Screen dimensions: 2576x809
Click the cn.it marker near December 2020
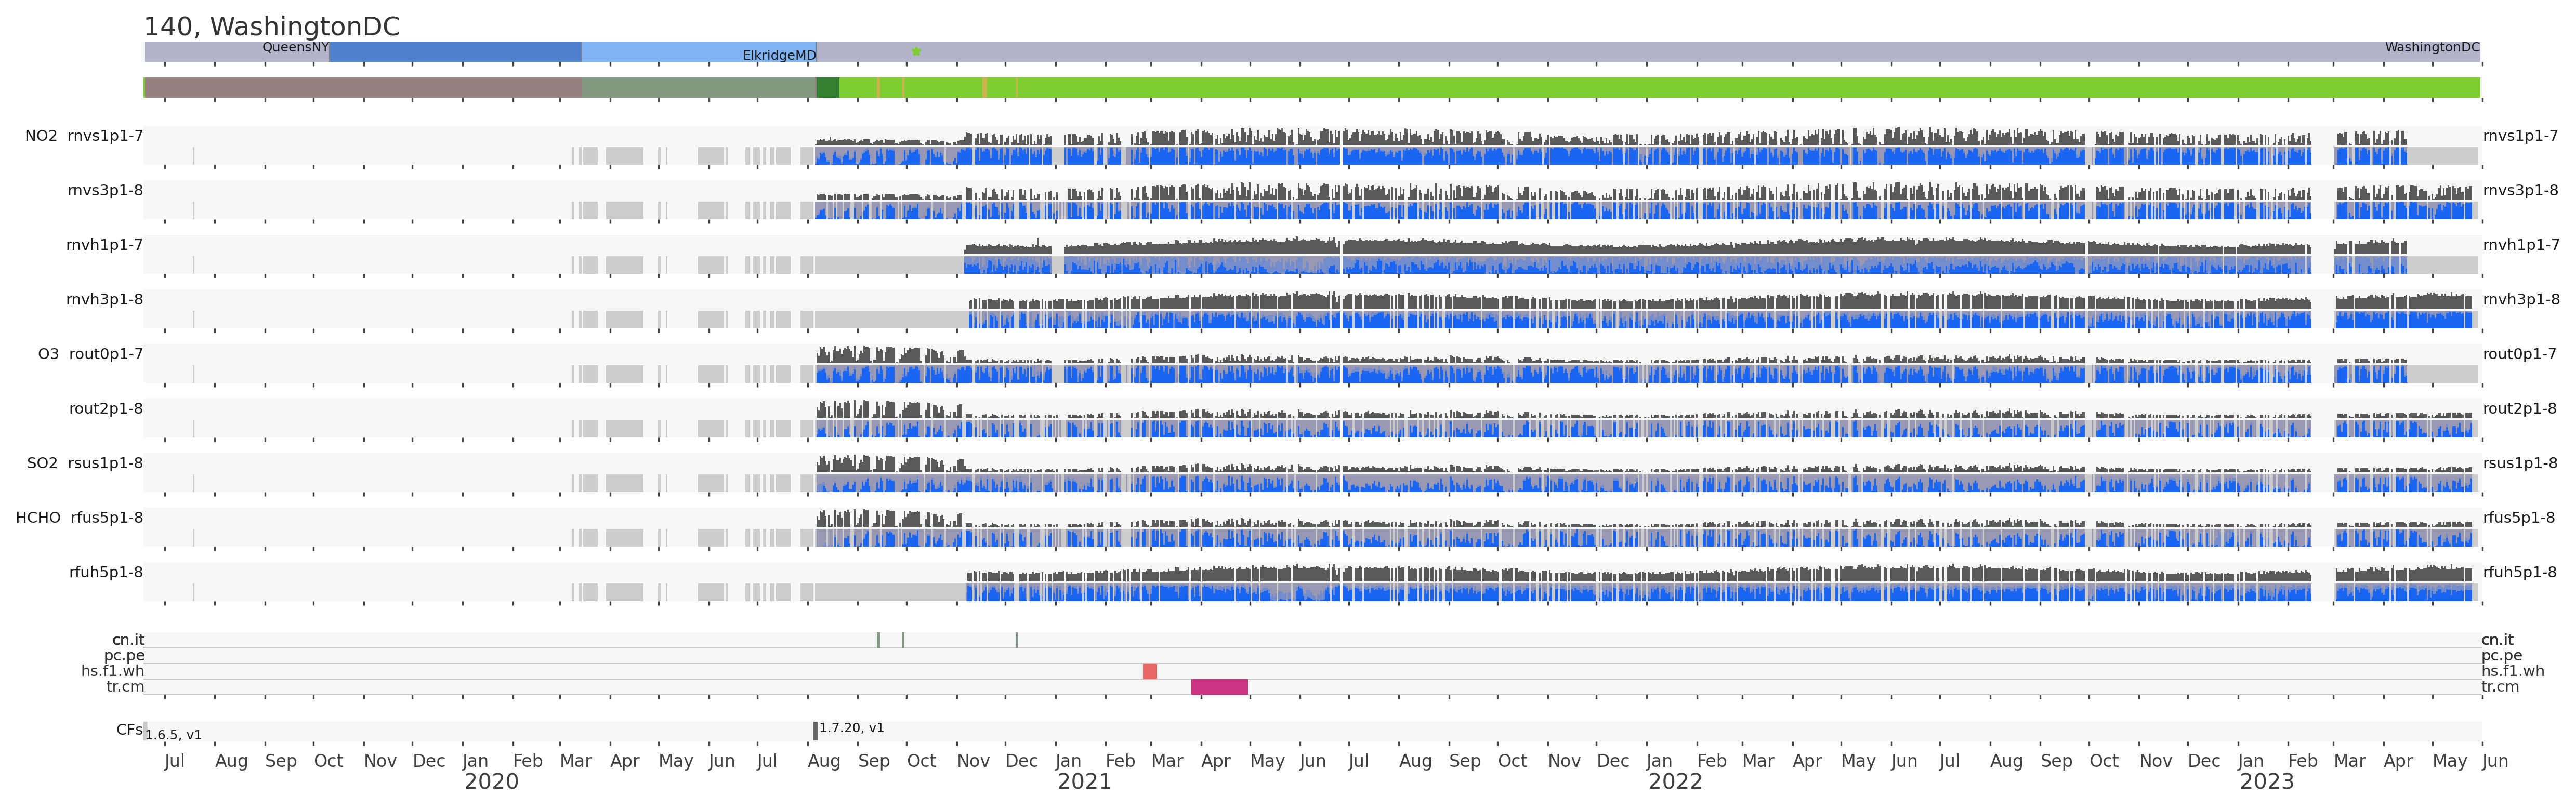point(1017,640)
